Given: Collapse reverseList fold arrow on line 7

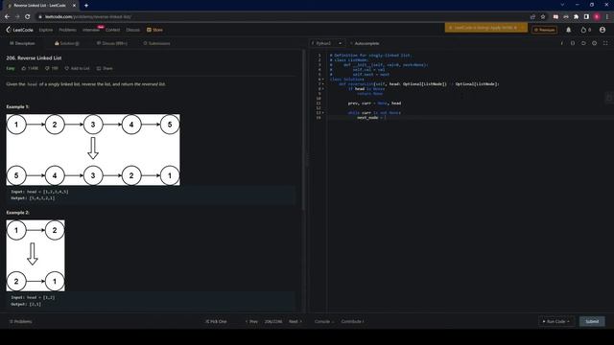Looking at the screenshot, I should [323, 84].
